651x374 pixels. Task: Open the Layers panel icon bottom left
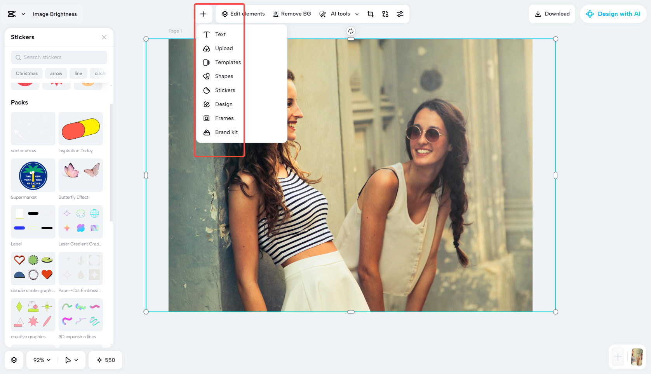14,360
